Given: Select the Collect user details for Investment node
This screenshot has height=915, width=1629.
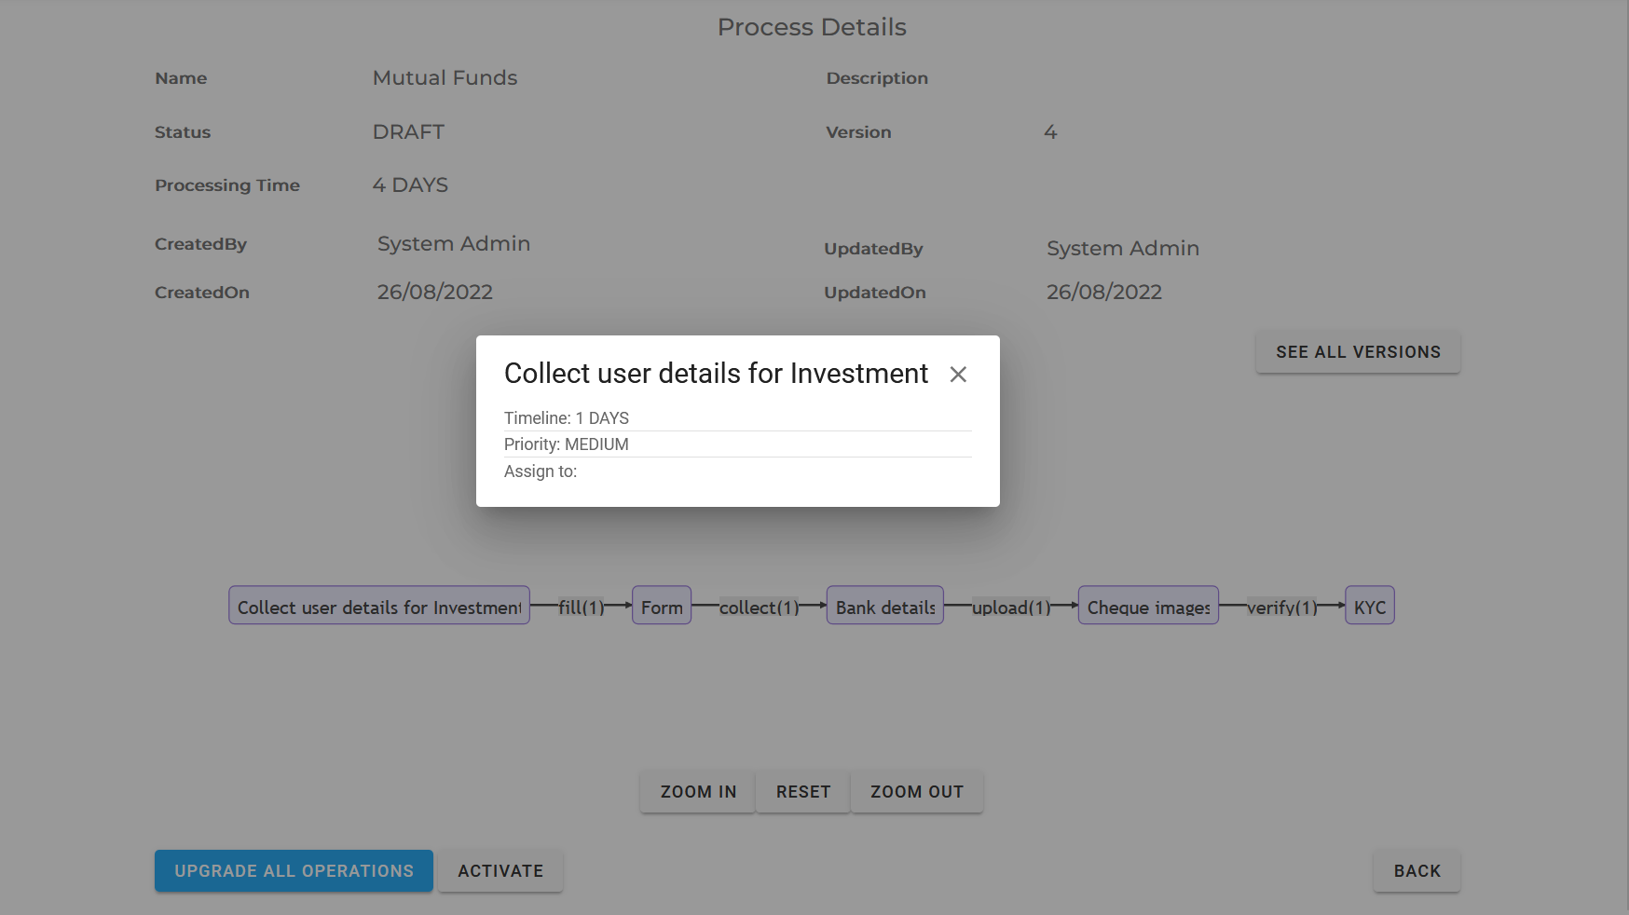Looking at the screenshot, I should click(378, 607).
